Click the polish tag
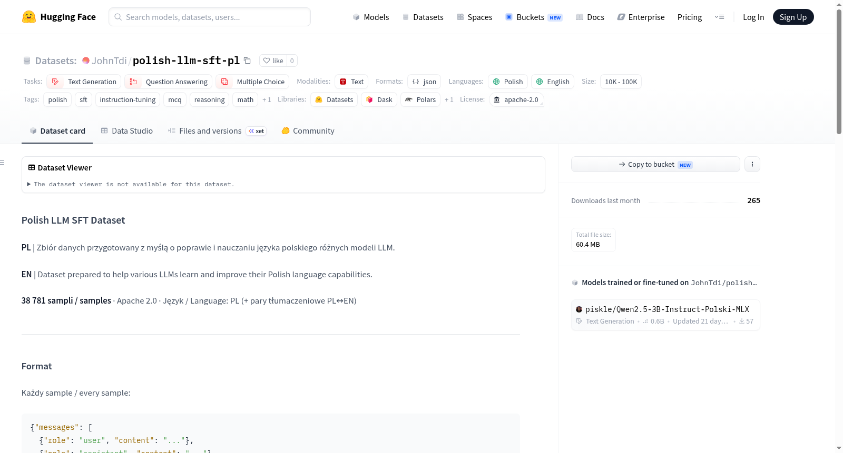 pos(57,99)
